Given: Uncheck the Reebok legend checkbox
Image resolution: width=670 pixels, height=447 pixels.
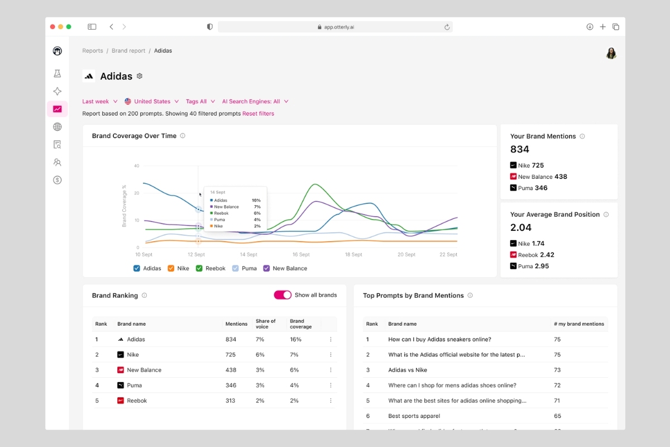Looking at the screenshot, I should (199, 268).
